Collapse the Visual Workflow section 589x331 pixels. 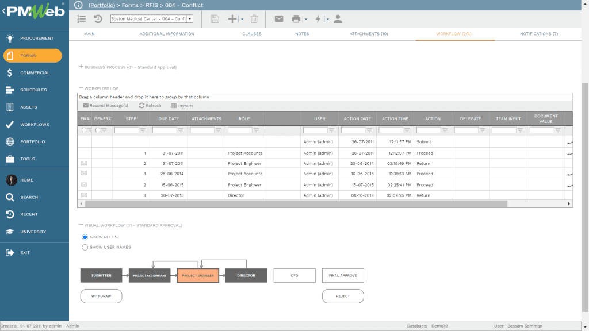[x=81, y=225]
